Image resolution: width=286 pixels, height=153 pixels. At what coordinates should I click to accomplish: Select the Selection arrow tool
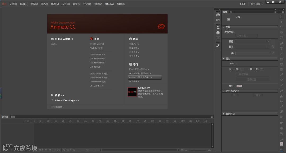[x=281, y=17]
